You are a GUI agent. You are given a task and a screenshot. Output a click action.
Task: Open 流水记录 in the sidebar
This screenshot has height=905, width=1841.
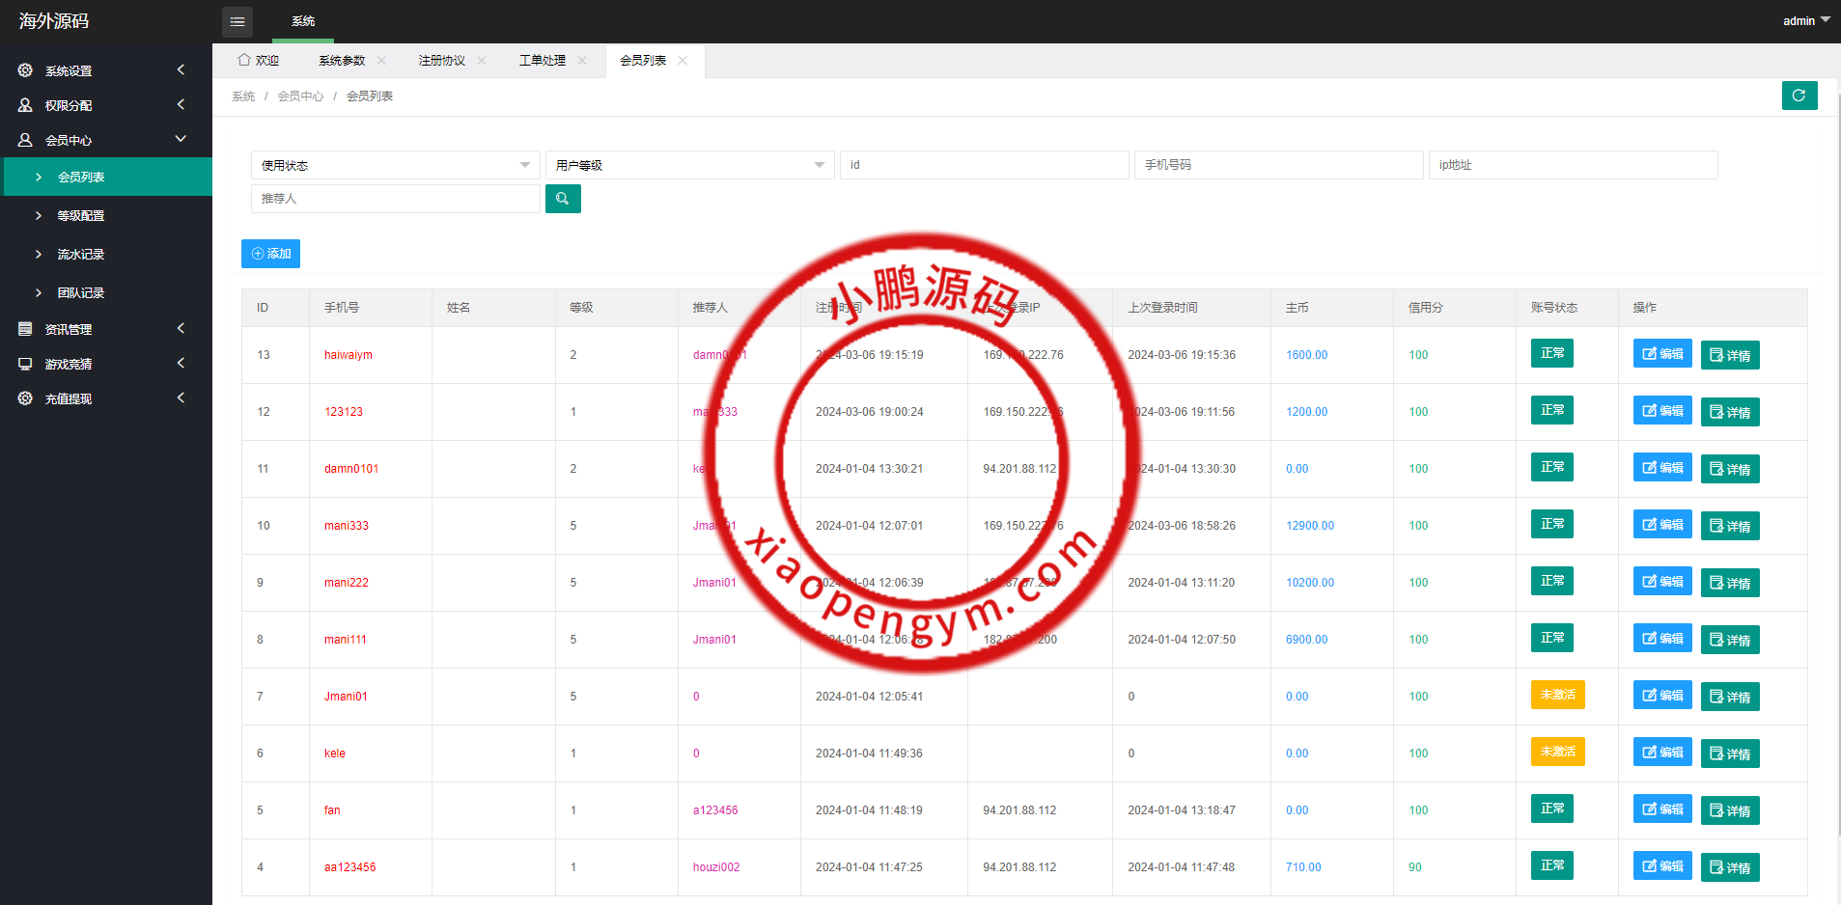click(x=108, y=254)
